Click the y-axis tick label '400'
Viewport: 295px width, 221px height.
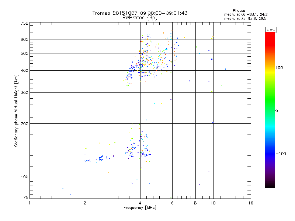click(24, 70)
